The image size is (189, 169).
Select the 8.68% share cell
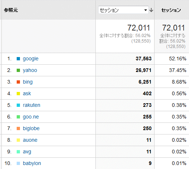tap(179, 82)
